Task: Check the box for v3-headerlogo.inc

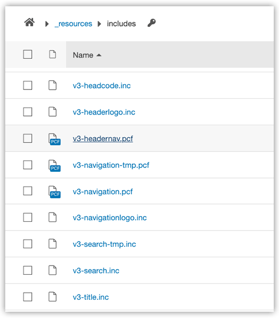Action: click(x=28, y=112)
